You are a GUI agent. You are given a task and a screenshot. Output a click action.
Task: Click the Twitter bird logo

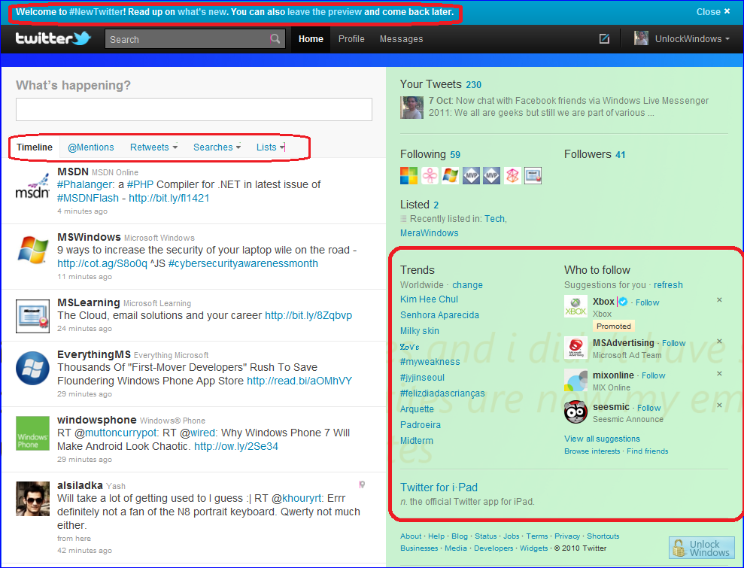53,39
